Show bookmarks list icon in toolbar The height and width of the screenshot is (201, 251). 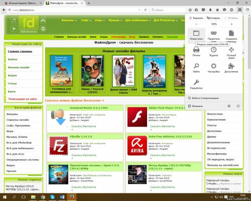click(196, 10)
